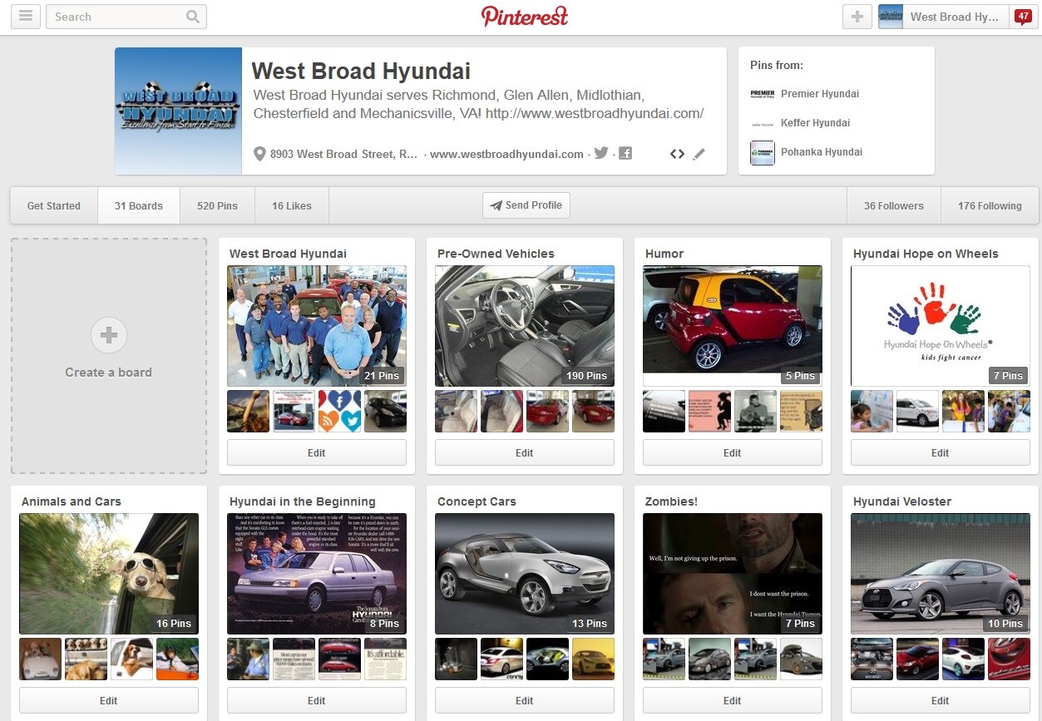Open Premier Hyundai pins source
This screenshot has height=721, width=1042.
click(x=820, y=94)
